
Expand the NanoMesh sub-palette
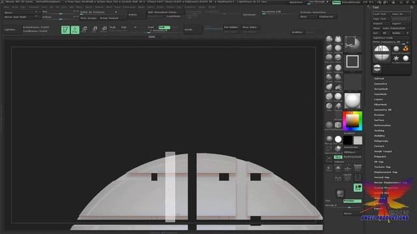[381, 94]
